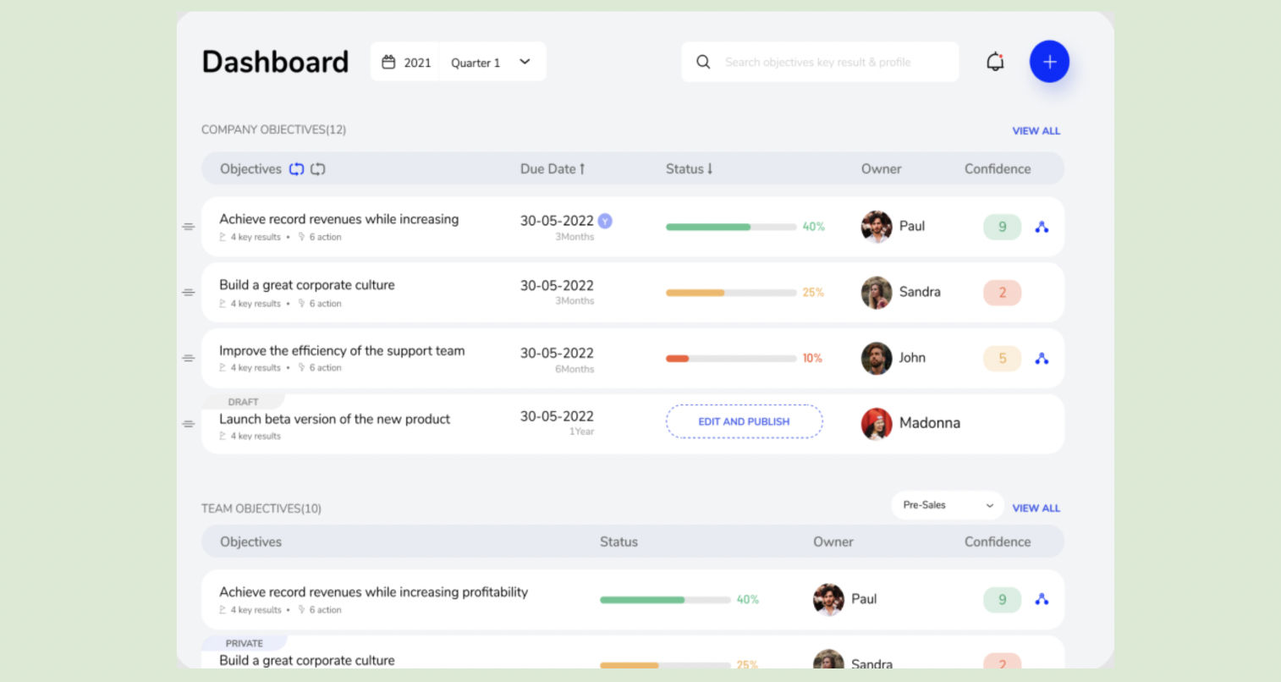This screenshot has height=682, width=1281.
Task: Click the red confidence score 2 badge for Sandra
Action: 1003,293
